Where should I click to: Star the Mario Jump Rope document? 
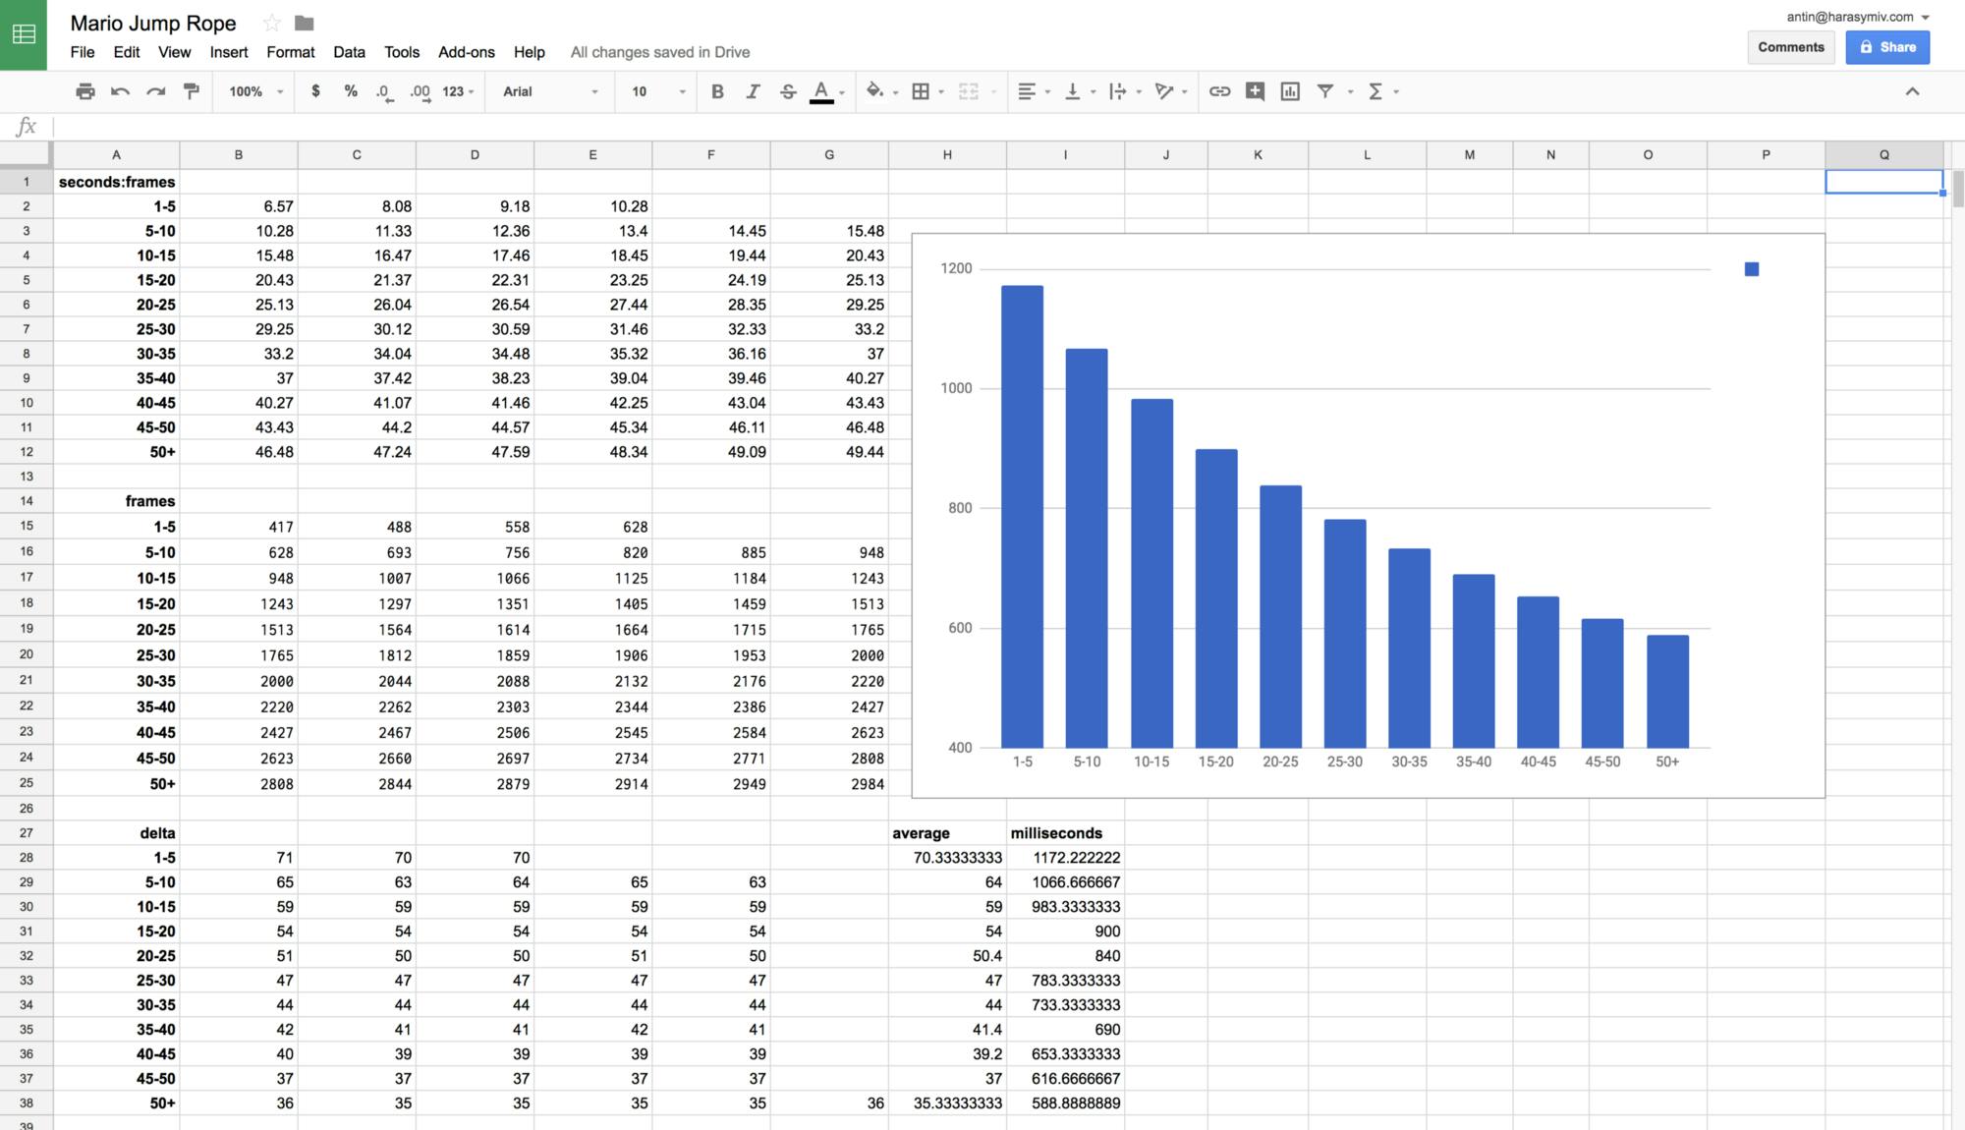pos(272,23)
